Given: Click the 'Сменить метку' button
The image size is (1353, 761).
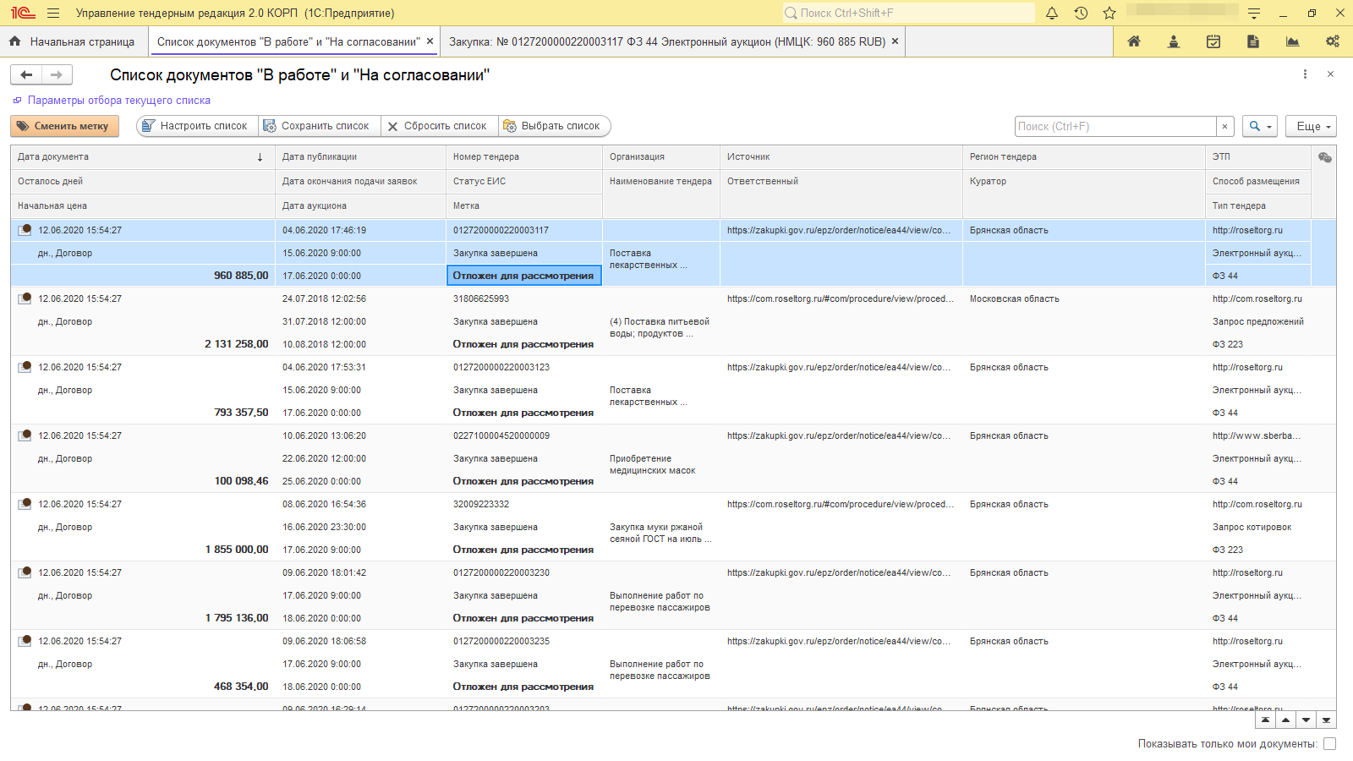Looking at the screenshot, I should [x=64, y=126].
